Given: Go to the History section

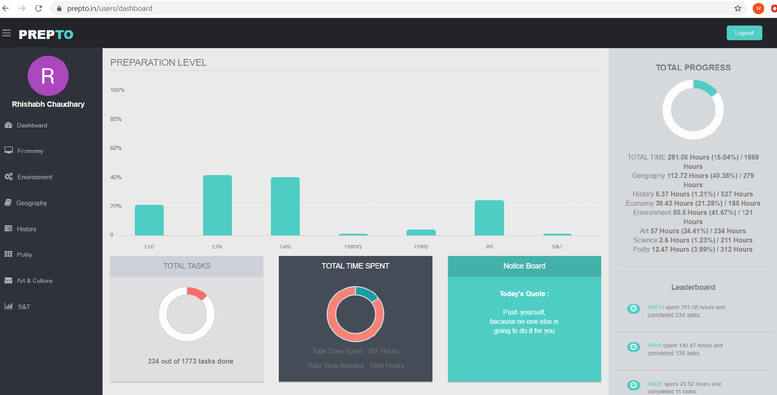Looking at the screenshot, I should 26,229.
